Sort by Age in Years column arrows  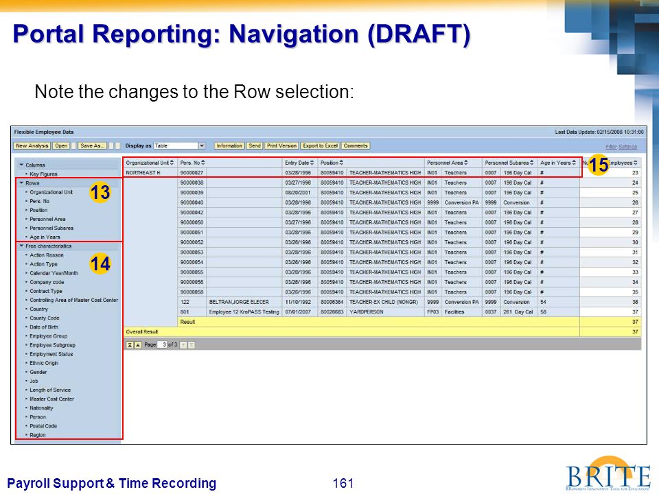coord(574,163)
